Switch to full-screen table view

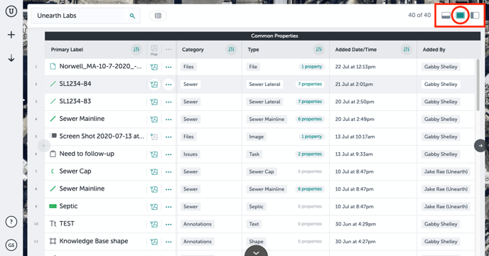click(x=461, y=16)
